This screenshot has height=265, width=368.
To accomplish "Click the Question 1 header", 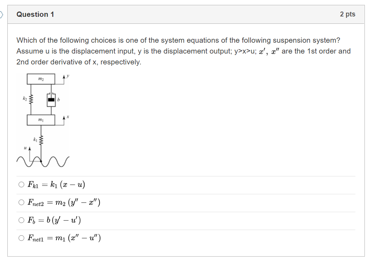I will [x=35, y=14].
